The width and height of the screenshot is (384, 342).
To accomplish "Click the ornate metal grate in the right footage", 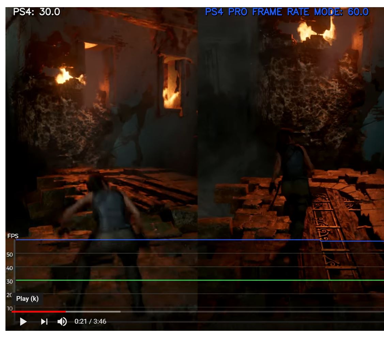I will coord(332,231).
